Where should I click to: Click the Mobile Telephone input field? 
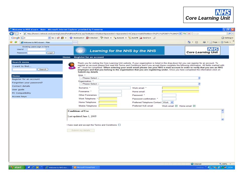pos(108,106)
